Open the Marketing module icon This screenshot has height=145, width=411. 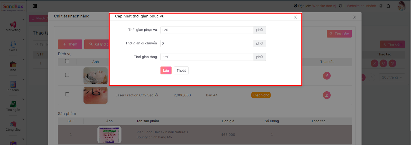(13, 25)
